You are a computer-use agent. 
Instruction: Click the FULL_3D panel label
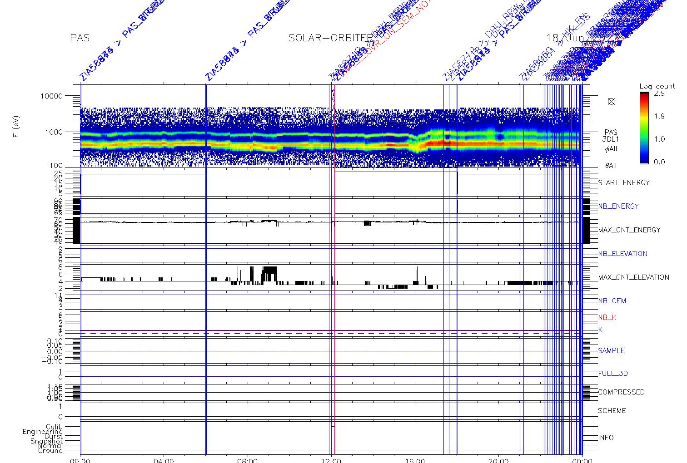tap(613, 374)
